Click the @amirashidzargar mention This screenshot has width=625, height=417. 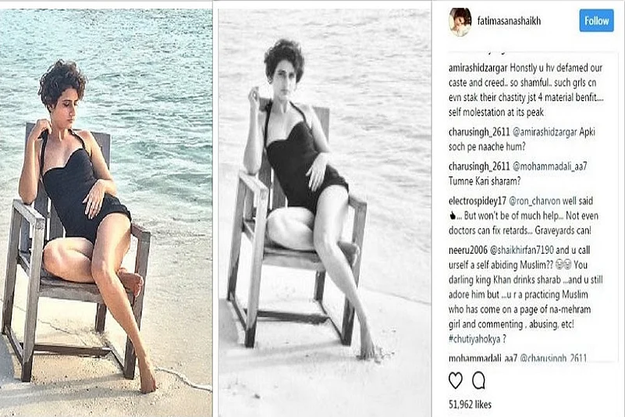coord(545,132)
